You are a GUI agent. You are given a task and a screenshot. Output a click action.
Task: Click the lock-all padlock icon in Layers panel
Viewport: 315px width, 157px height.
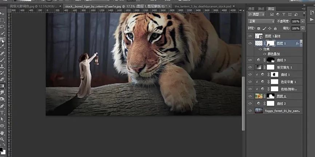point(275,28)
